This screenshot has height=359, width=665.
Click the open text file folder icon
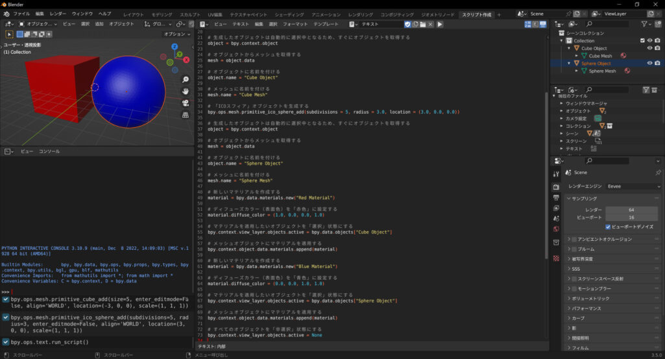point(423,24)
